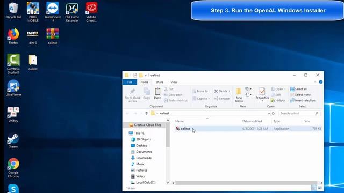Click the Paste ribbon button

pyautogui.click(x=157, y=94)
